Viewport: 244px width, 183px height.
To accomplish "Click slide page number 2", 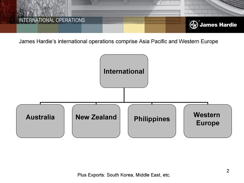I will coord(228,171).
